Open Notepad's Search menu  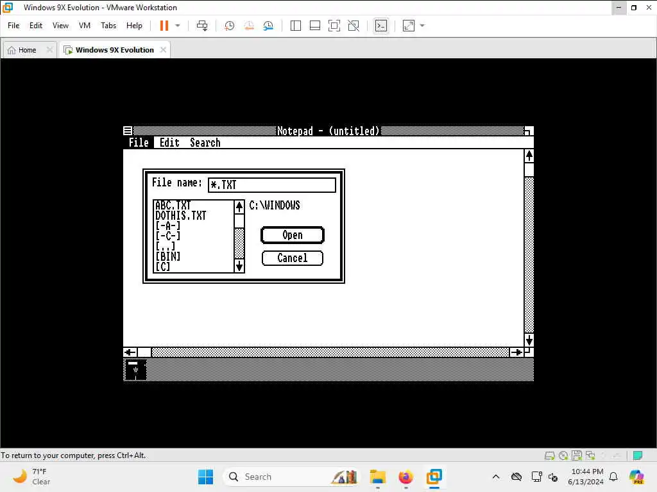[205, 143]
